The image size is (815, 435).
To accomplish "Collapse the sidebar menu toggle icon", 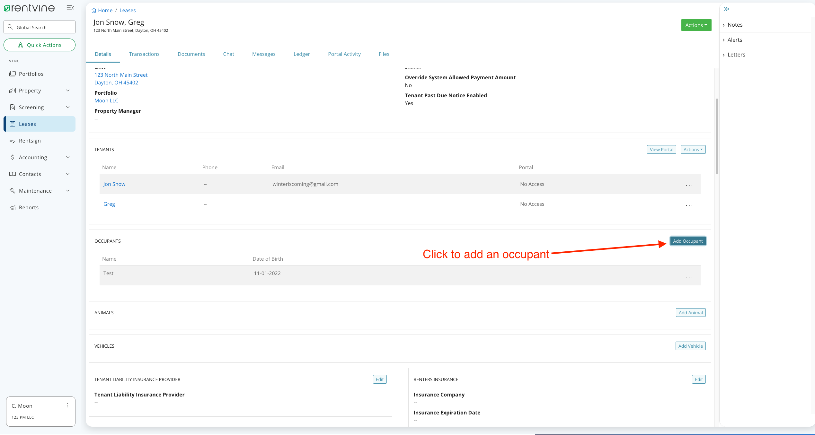I will coord(70,8).
